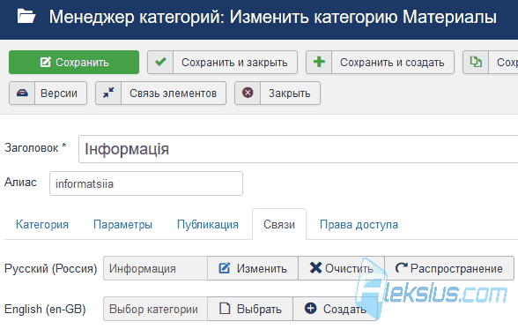Click the folder icon in the header

(x=26, y=17)
